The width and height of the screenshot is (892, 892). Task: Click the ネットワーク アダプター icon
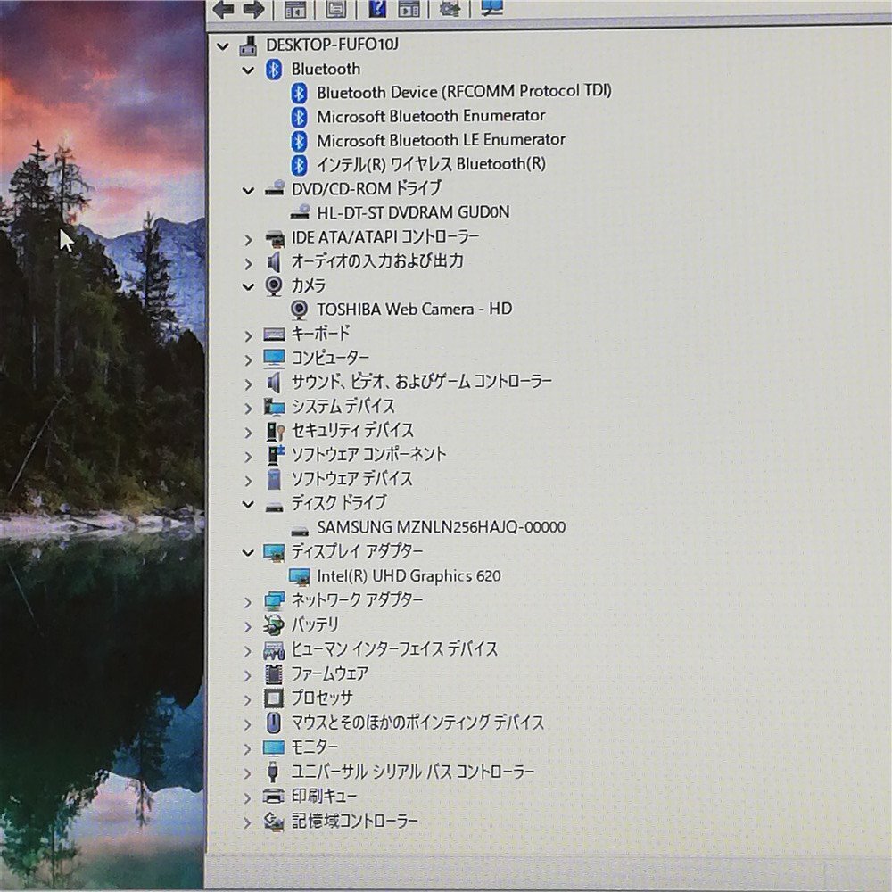coord(274,599)
